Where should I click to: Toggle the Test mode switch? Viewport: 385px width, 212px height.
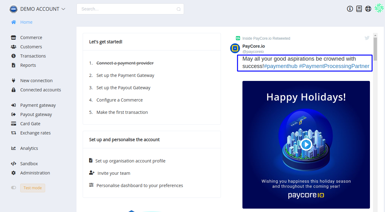click(x=14, y=188)
